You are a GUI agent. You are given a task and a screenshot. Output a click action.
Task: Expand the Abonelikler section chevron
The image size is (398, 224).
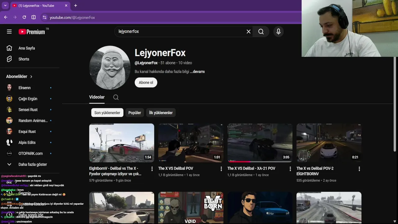31,77
